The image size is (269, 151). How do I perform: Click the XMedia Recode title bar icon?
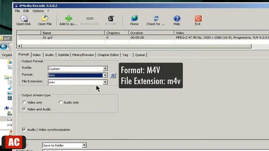pos(16,5)
